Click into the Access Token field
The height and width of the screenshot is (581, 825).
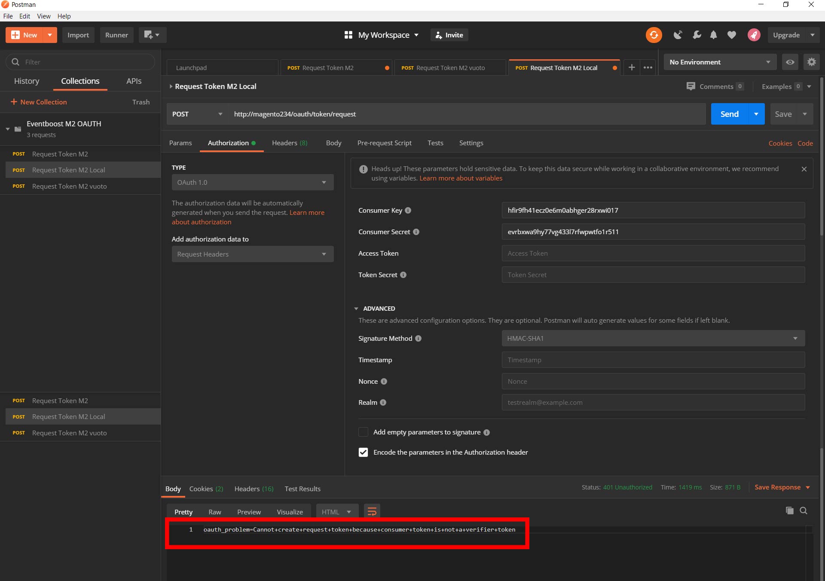[653, 253]
